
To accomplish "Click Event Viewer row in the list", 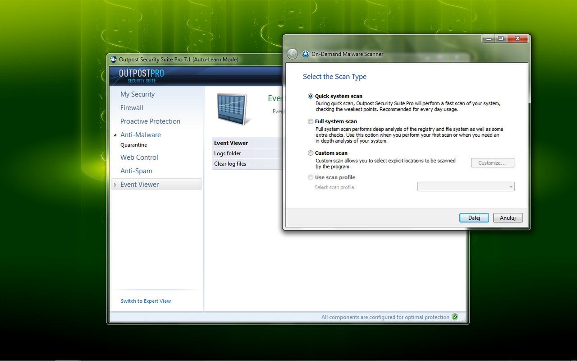I will click(247, 143).
